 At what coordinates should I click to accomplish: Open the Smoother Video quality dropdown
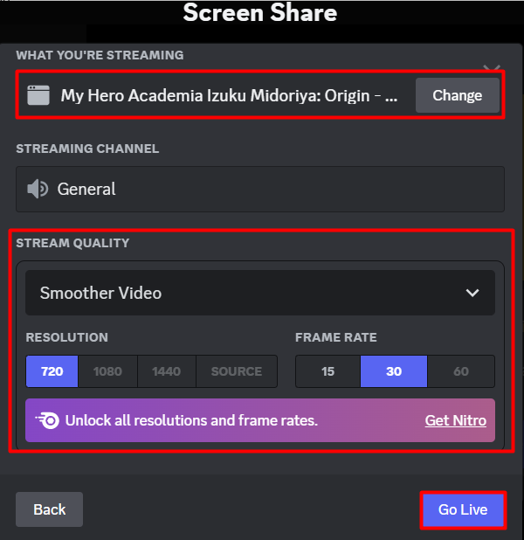coord(260,293)
